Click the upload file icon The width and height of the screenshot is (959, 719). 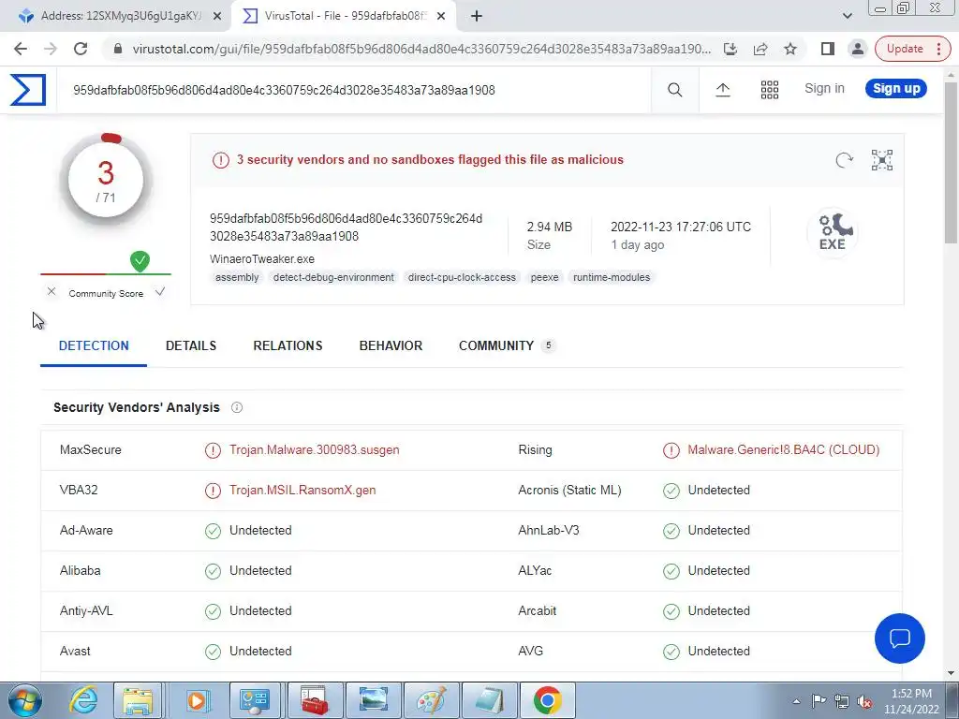point(722,90)
